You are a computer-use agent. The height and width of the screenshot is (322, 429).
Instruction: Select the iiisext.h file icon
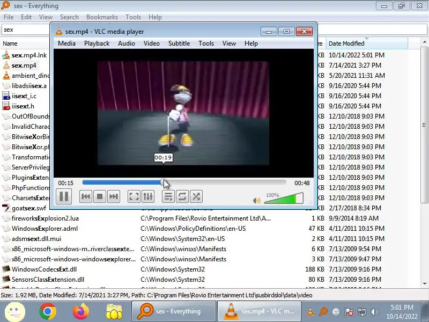(x=6, y=106)
